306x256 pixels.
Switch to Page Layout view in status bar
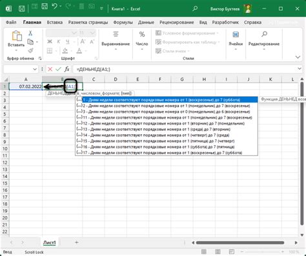[218, 251]
